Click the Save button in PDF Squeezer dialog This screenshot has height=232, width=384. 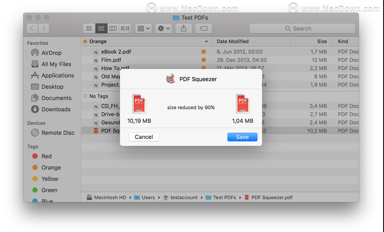pyautogui.click(x=242, y=137)
